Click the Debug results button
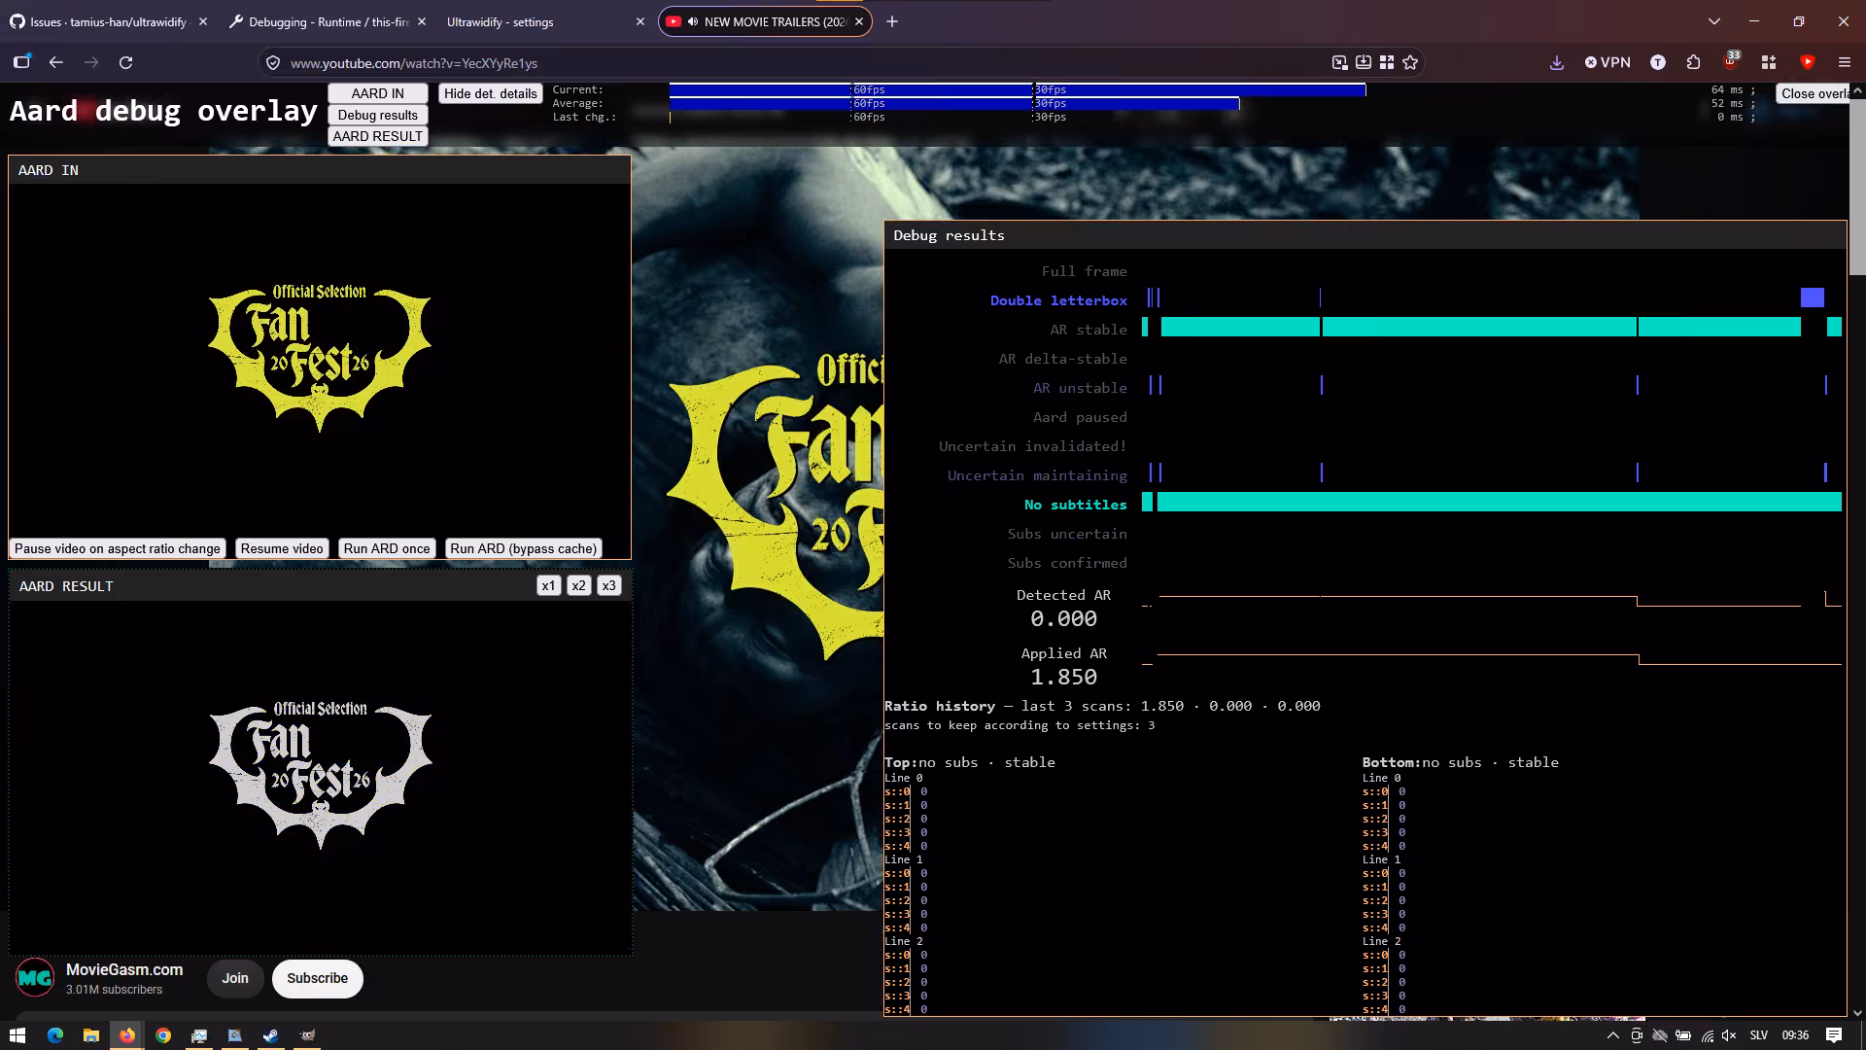This screenshot has width=1866, height=1050. tap(377, 115)
